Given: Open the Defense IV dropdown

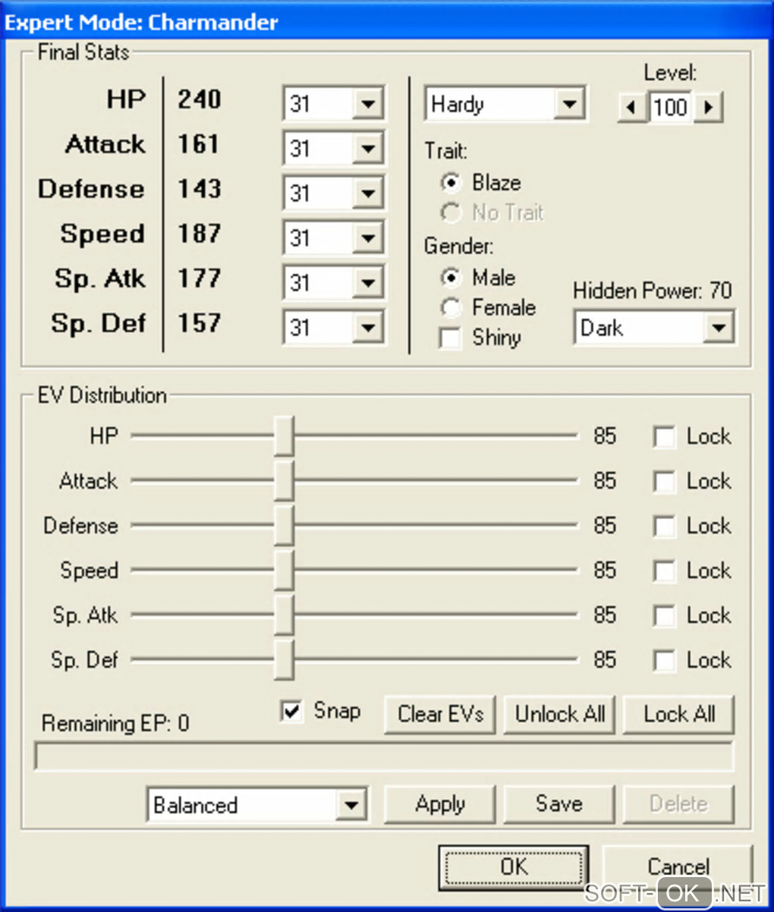Looking at the screenshot, I should pos(367,193).
